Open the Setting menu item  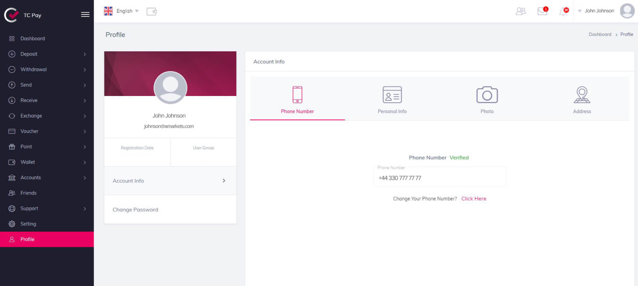click(28, 224)
